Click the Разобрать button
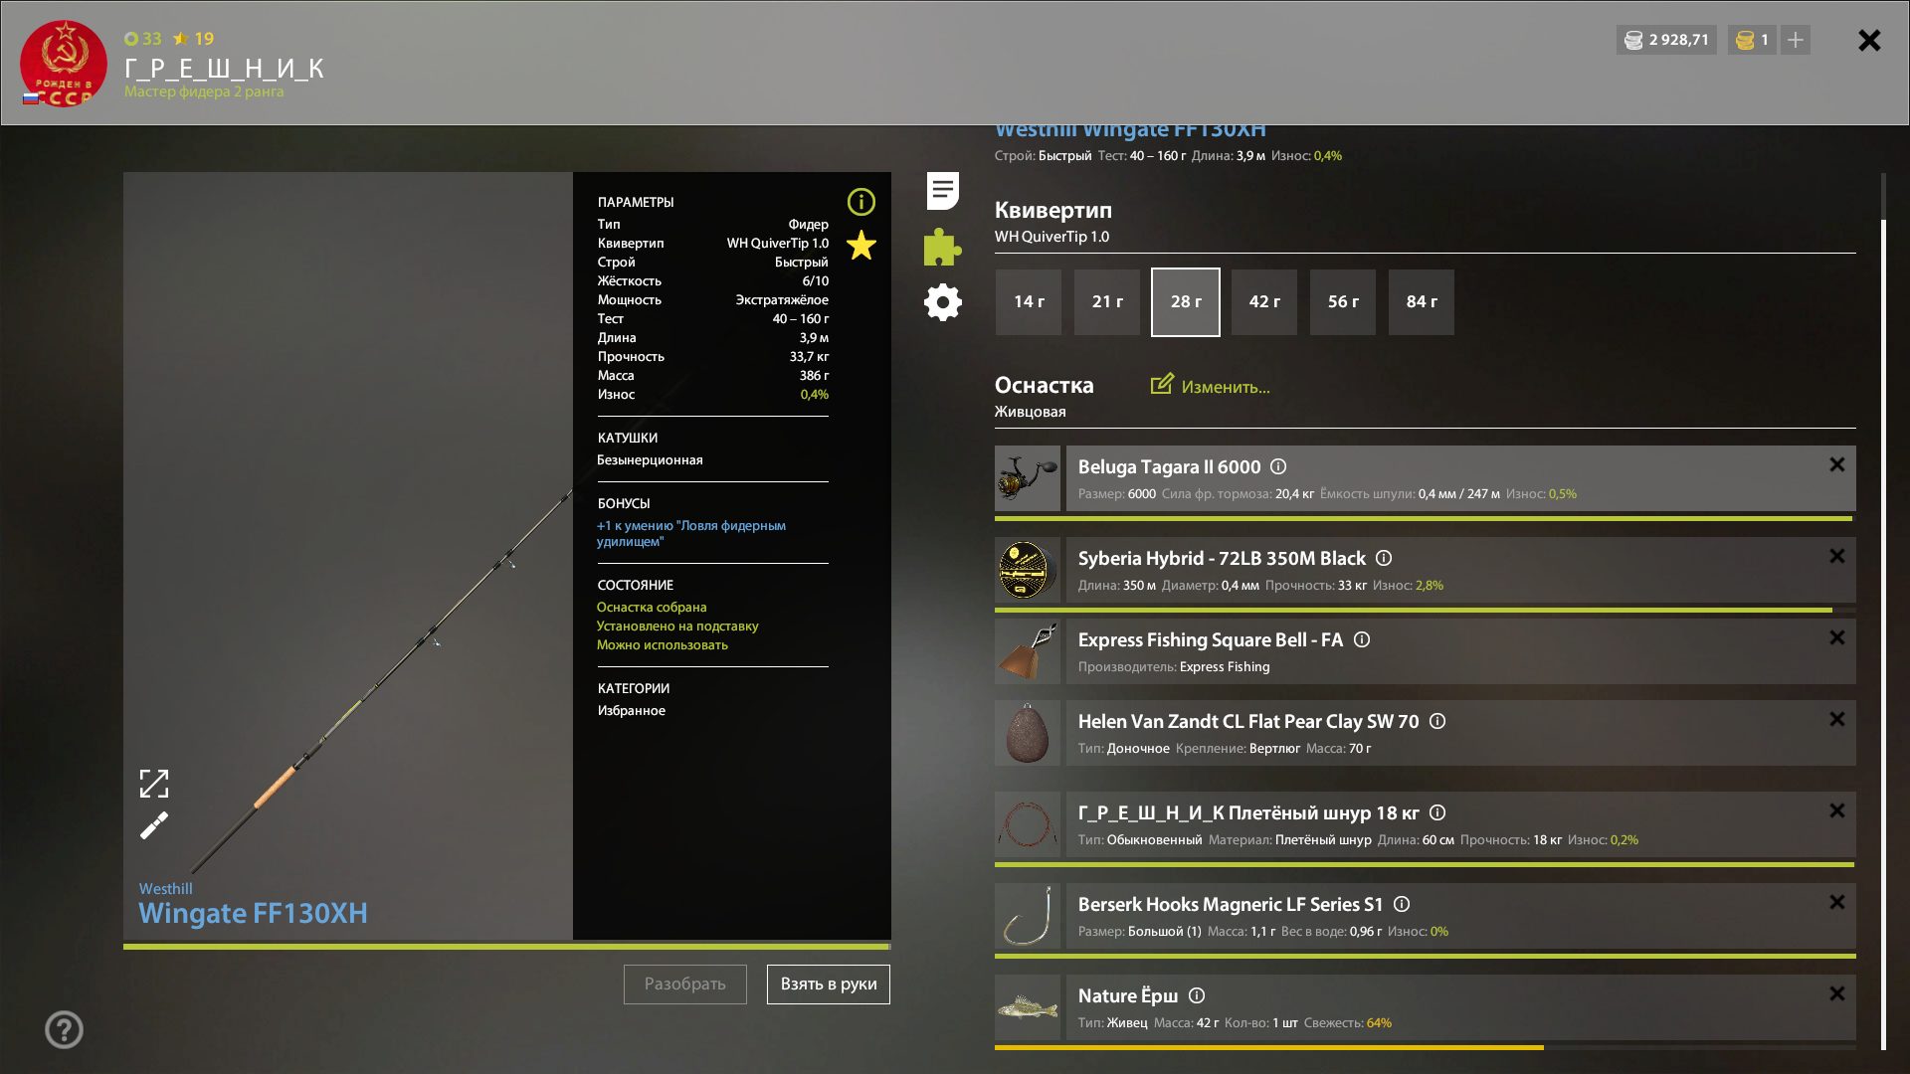This screenshot has width=1910, height=1074. click(685, 984)
